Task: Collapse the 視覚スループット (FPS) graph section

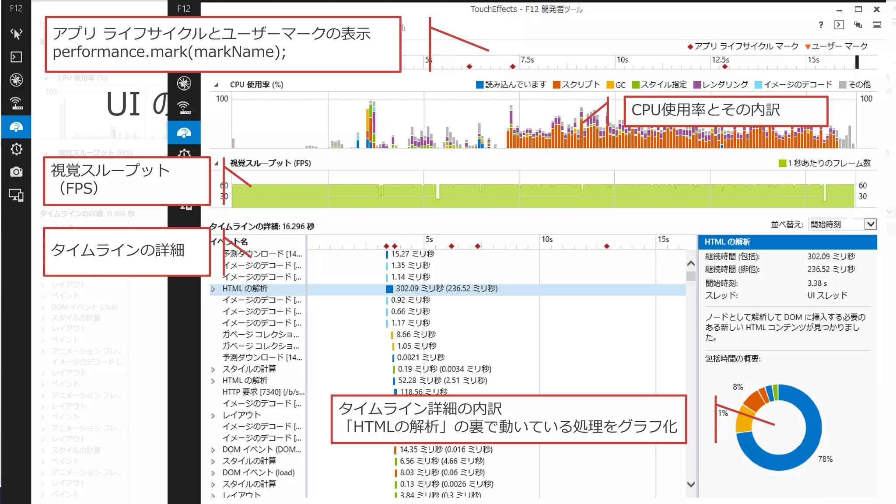Action: click(216, 164)
